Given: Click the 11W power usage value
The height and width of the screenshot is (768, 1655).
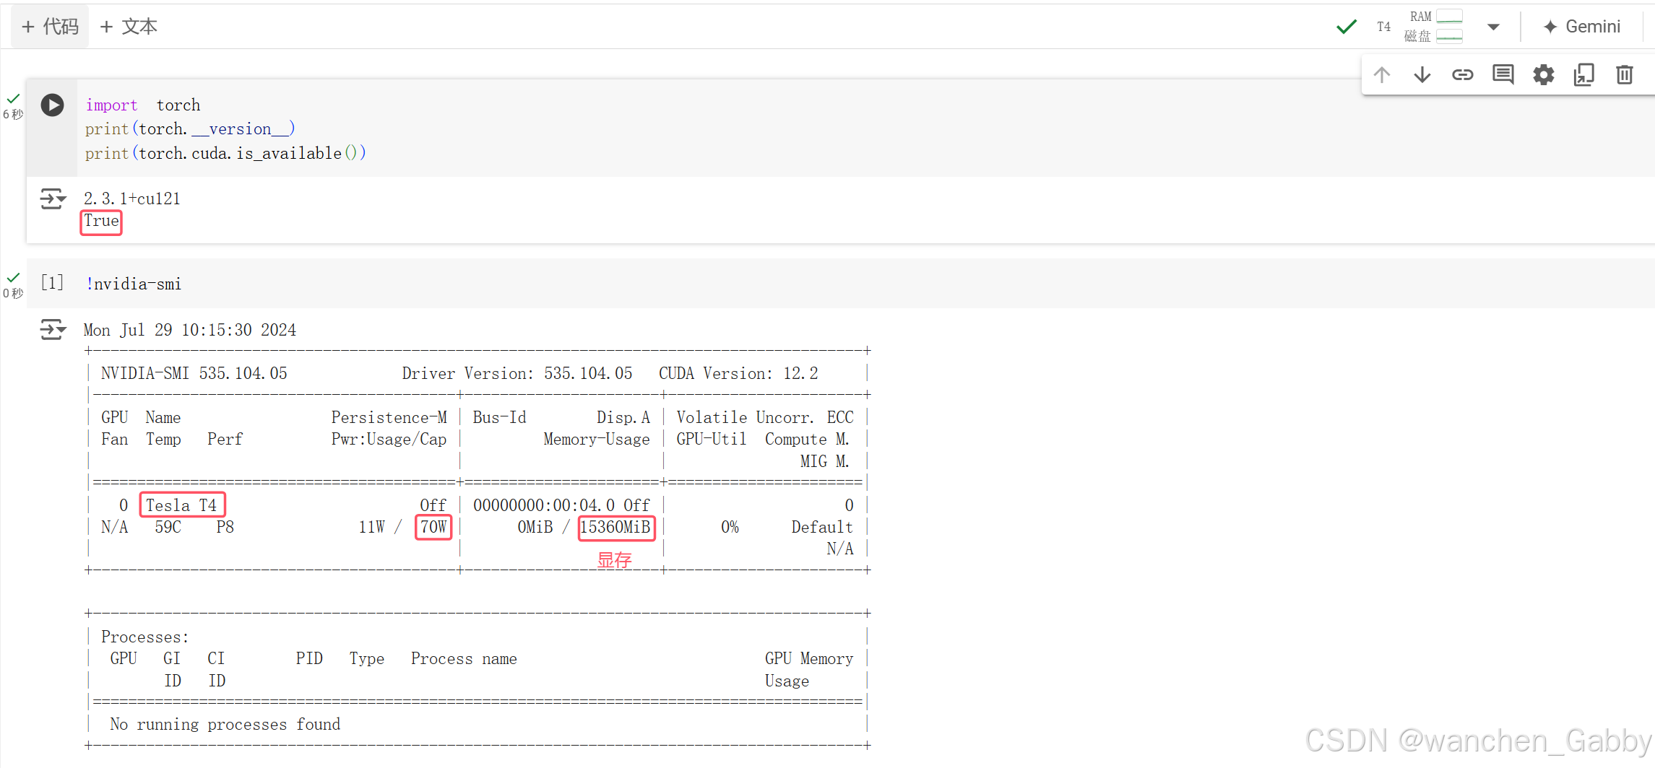Looking at the screenshot, I should point(372,527).
